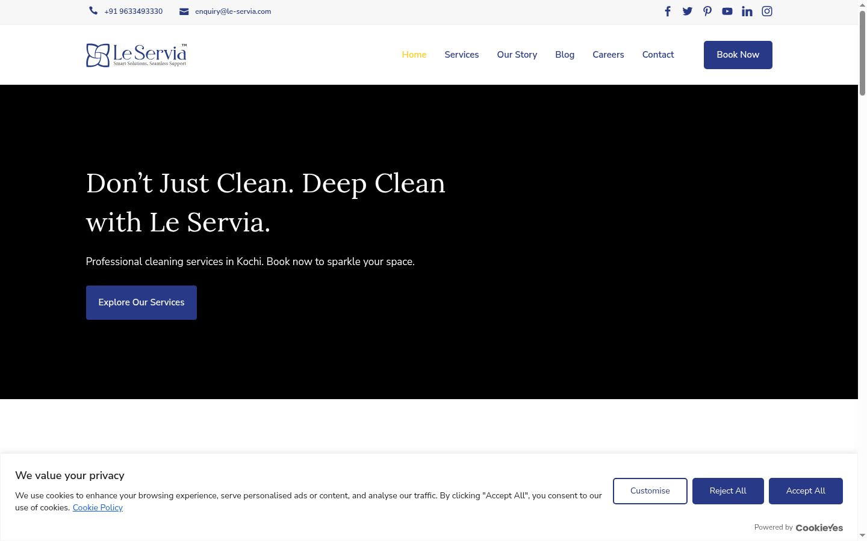
Task: Open the Facebook icon link
Action: (x=667, y=11)
